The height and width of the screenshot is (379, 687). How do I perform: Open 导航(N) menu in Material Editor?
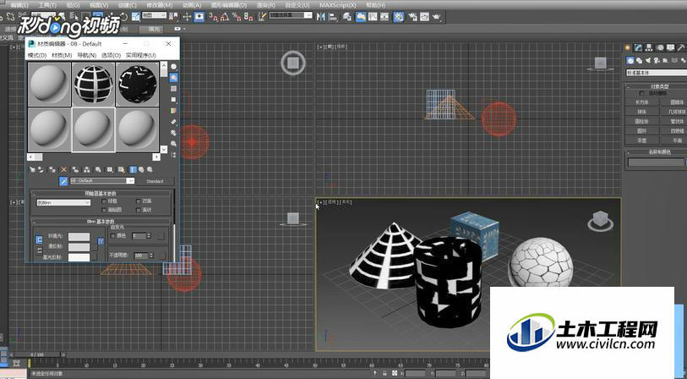click(87, 55)
